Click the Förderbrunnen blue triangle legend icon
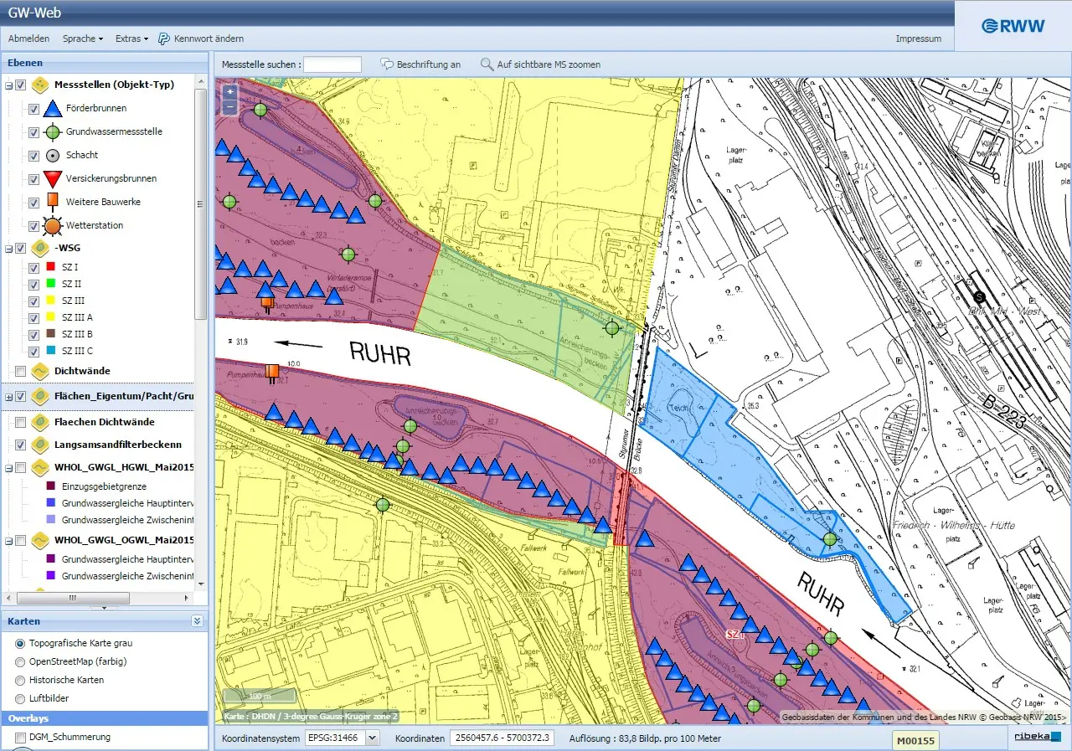Image resolution: width=1072 pixels, height=751 pixels. coord(52,108)
